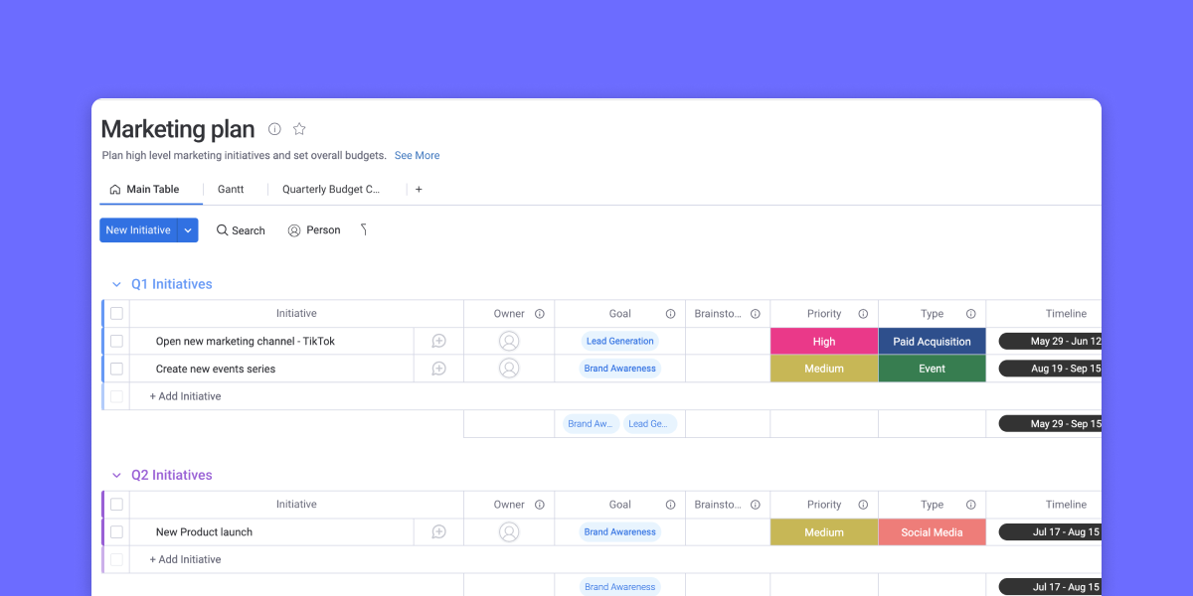The image size is (1193, 596).
Task: Check the New Product launch row checkbox
Action: point(116,531)
